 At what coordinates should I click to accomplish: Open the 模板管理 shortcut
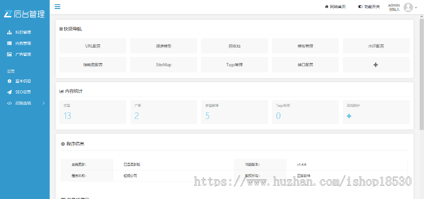click(x=305, y=46)
